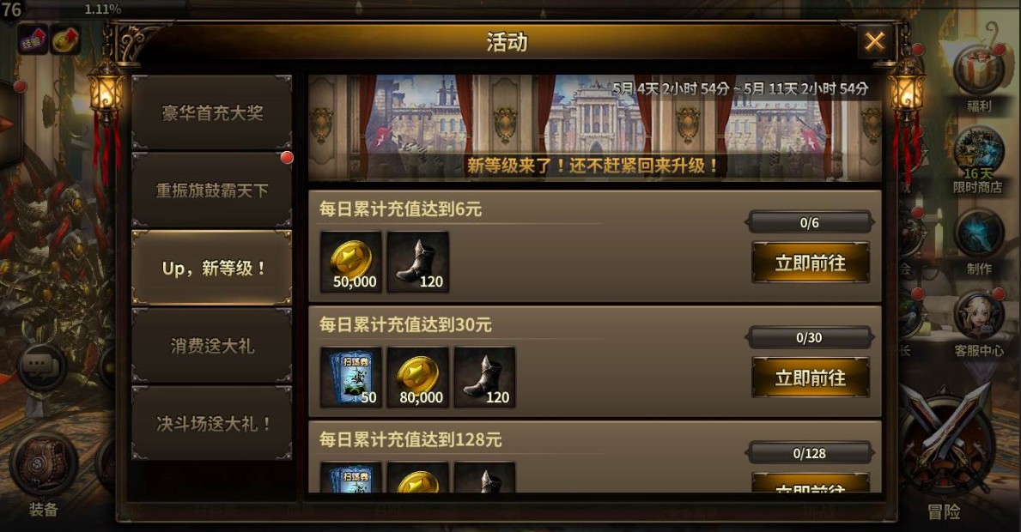Switch to the 消费送大礼 tab
Viewport: 1021px width, 532px height.
coord(211,346)
